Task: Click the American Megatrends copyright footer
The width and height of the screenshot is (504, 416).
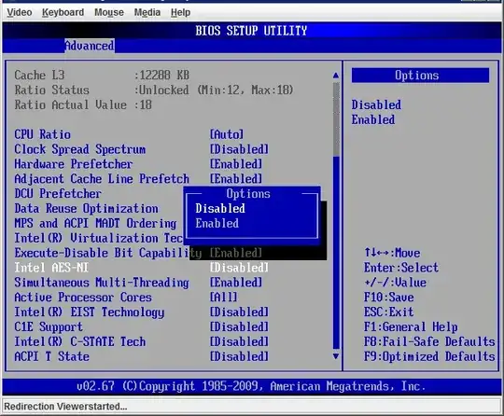Action: point(251,386)
